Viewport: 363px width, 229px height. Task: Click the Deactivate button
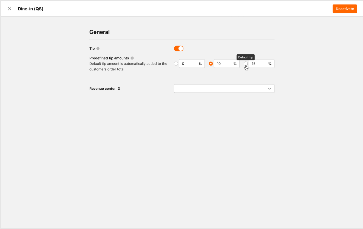tap(345, 9)
